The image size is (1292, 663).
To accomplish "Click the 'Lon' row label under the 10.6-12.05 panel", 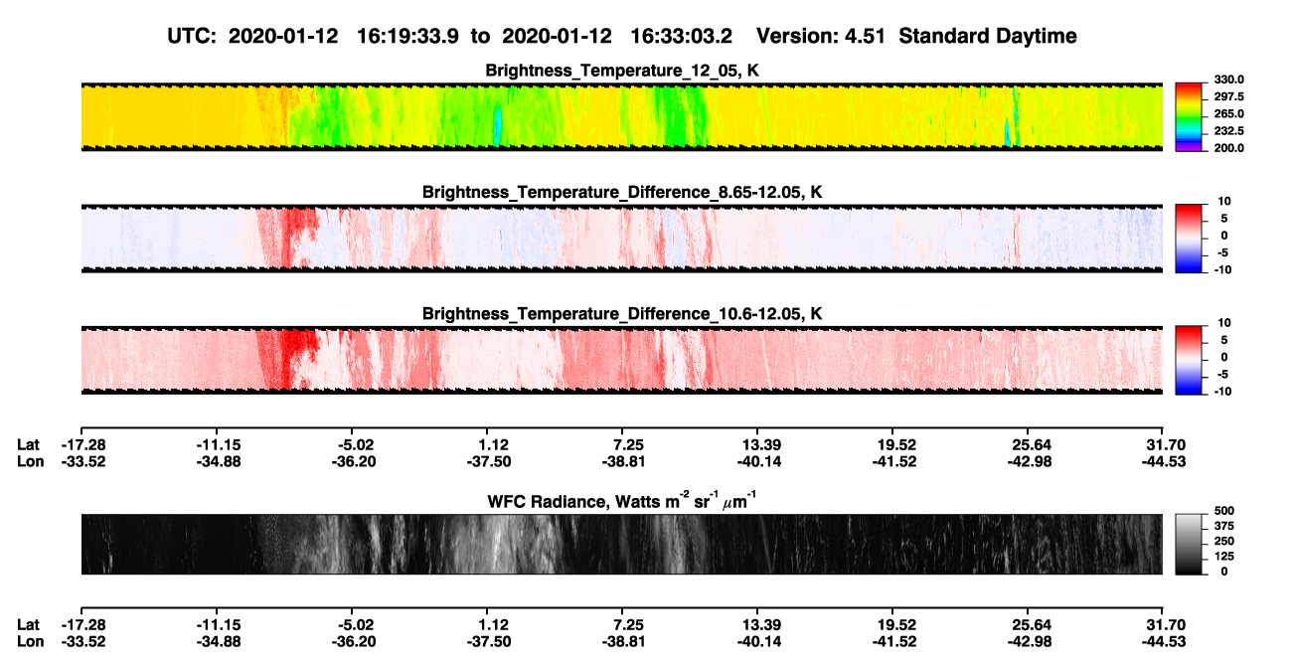I will pyautogui.click(x=30, y=461).
